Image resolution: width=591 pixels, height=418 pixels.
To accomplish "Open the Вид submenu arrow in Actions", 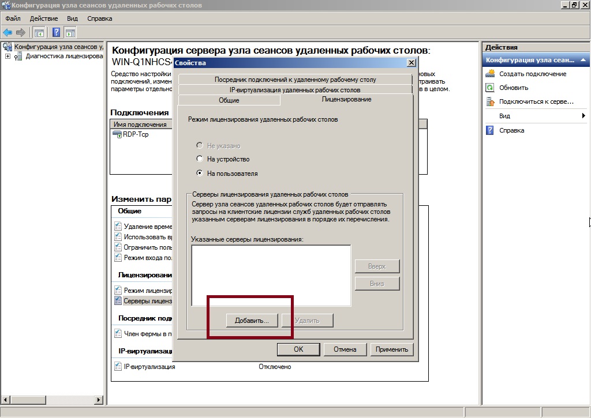I will pyautogui.click(x=583, y=116).
